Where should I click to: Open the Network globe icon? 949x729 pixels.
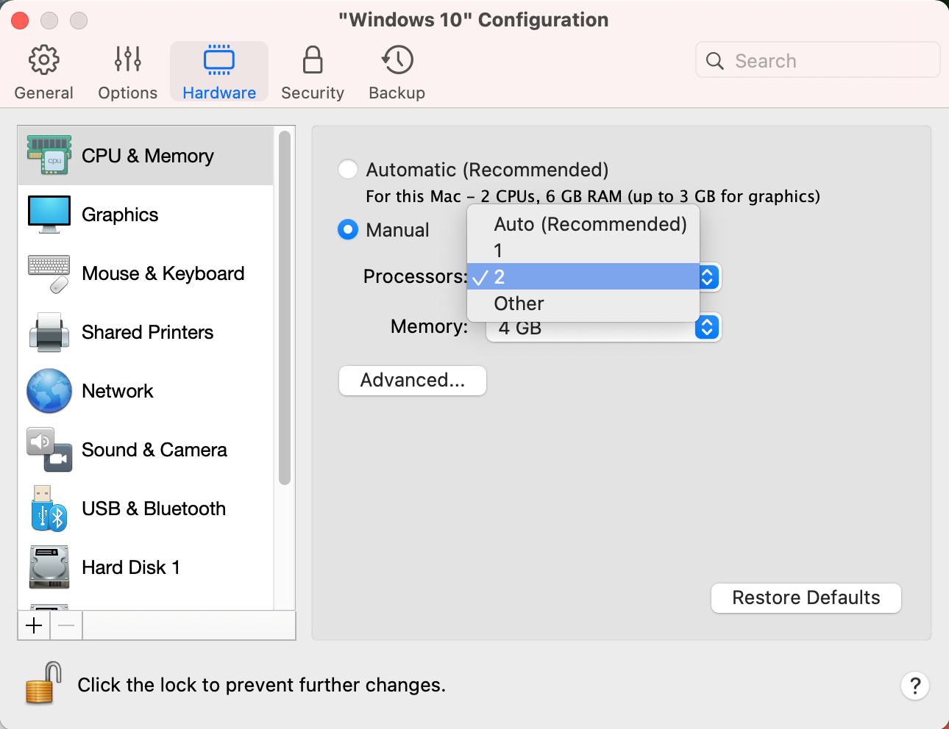pyautogui.click(x=49, y=391)
